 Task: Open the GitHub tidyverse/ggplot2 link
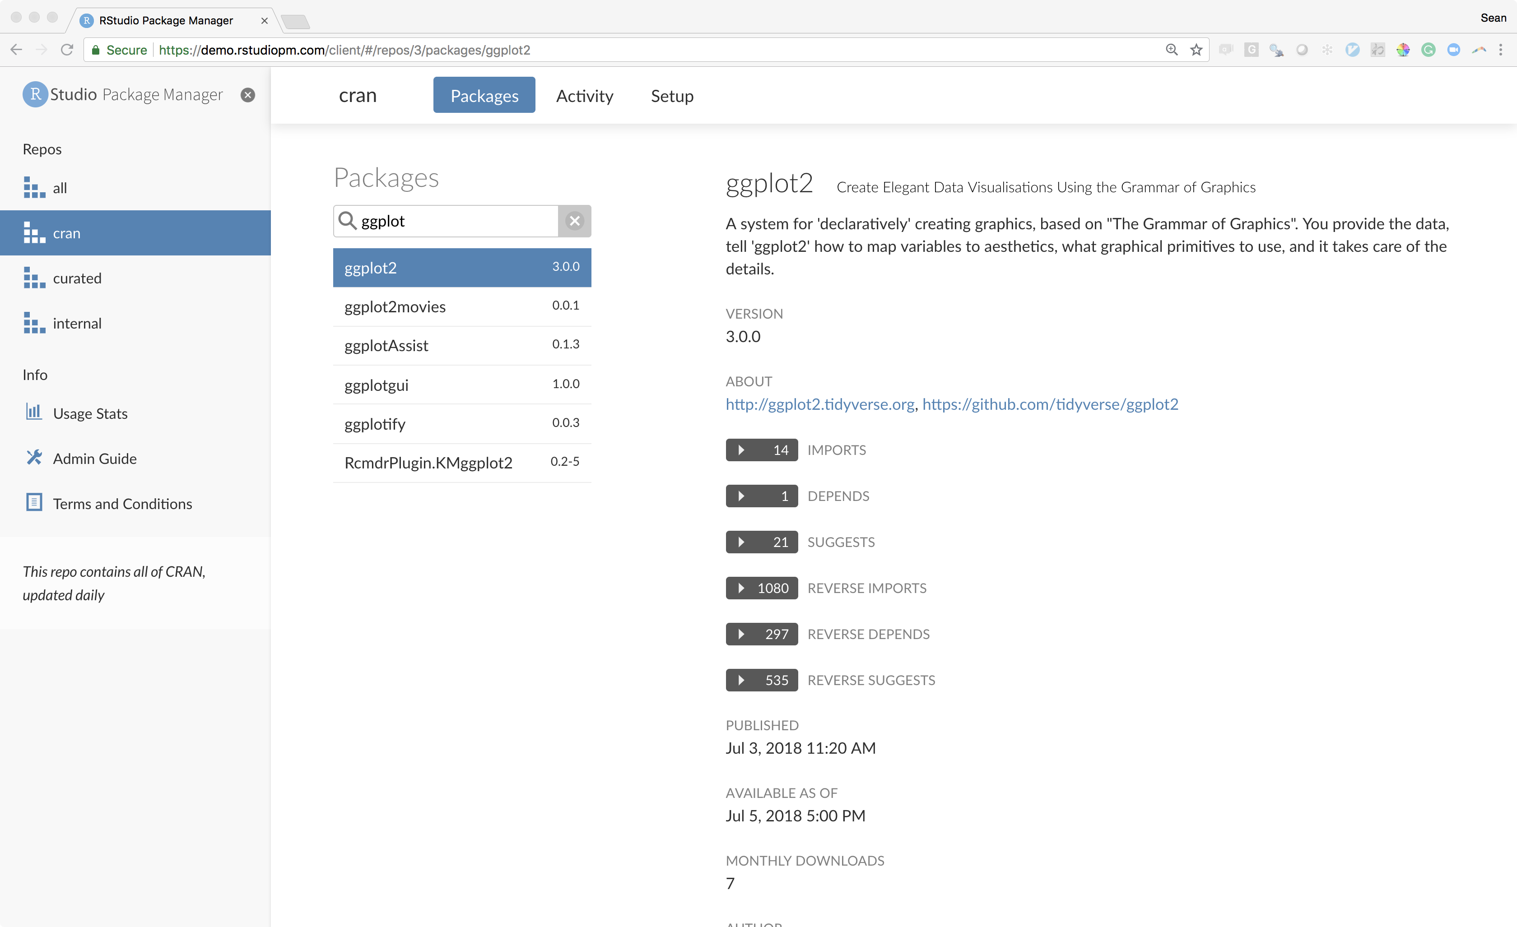click(1050, 404)
